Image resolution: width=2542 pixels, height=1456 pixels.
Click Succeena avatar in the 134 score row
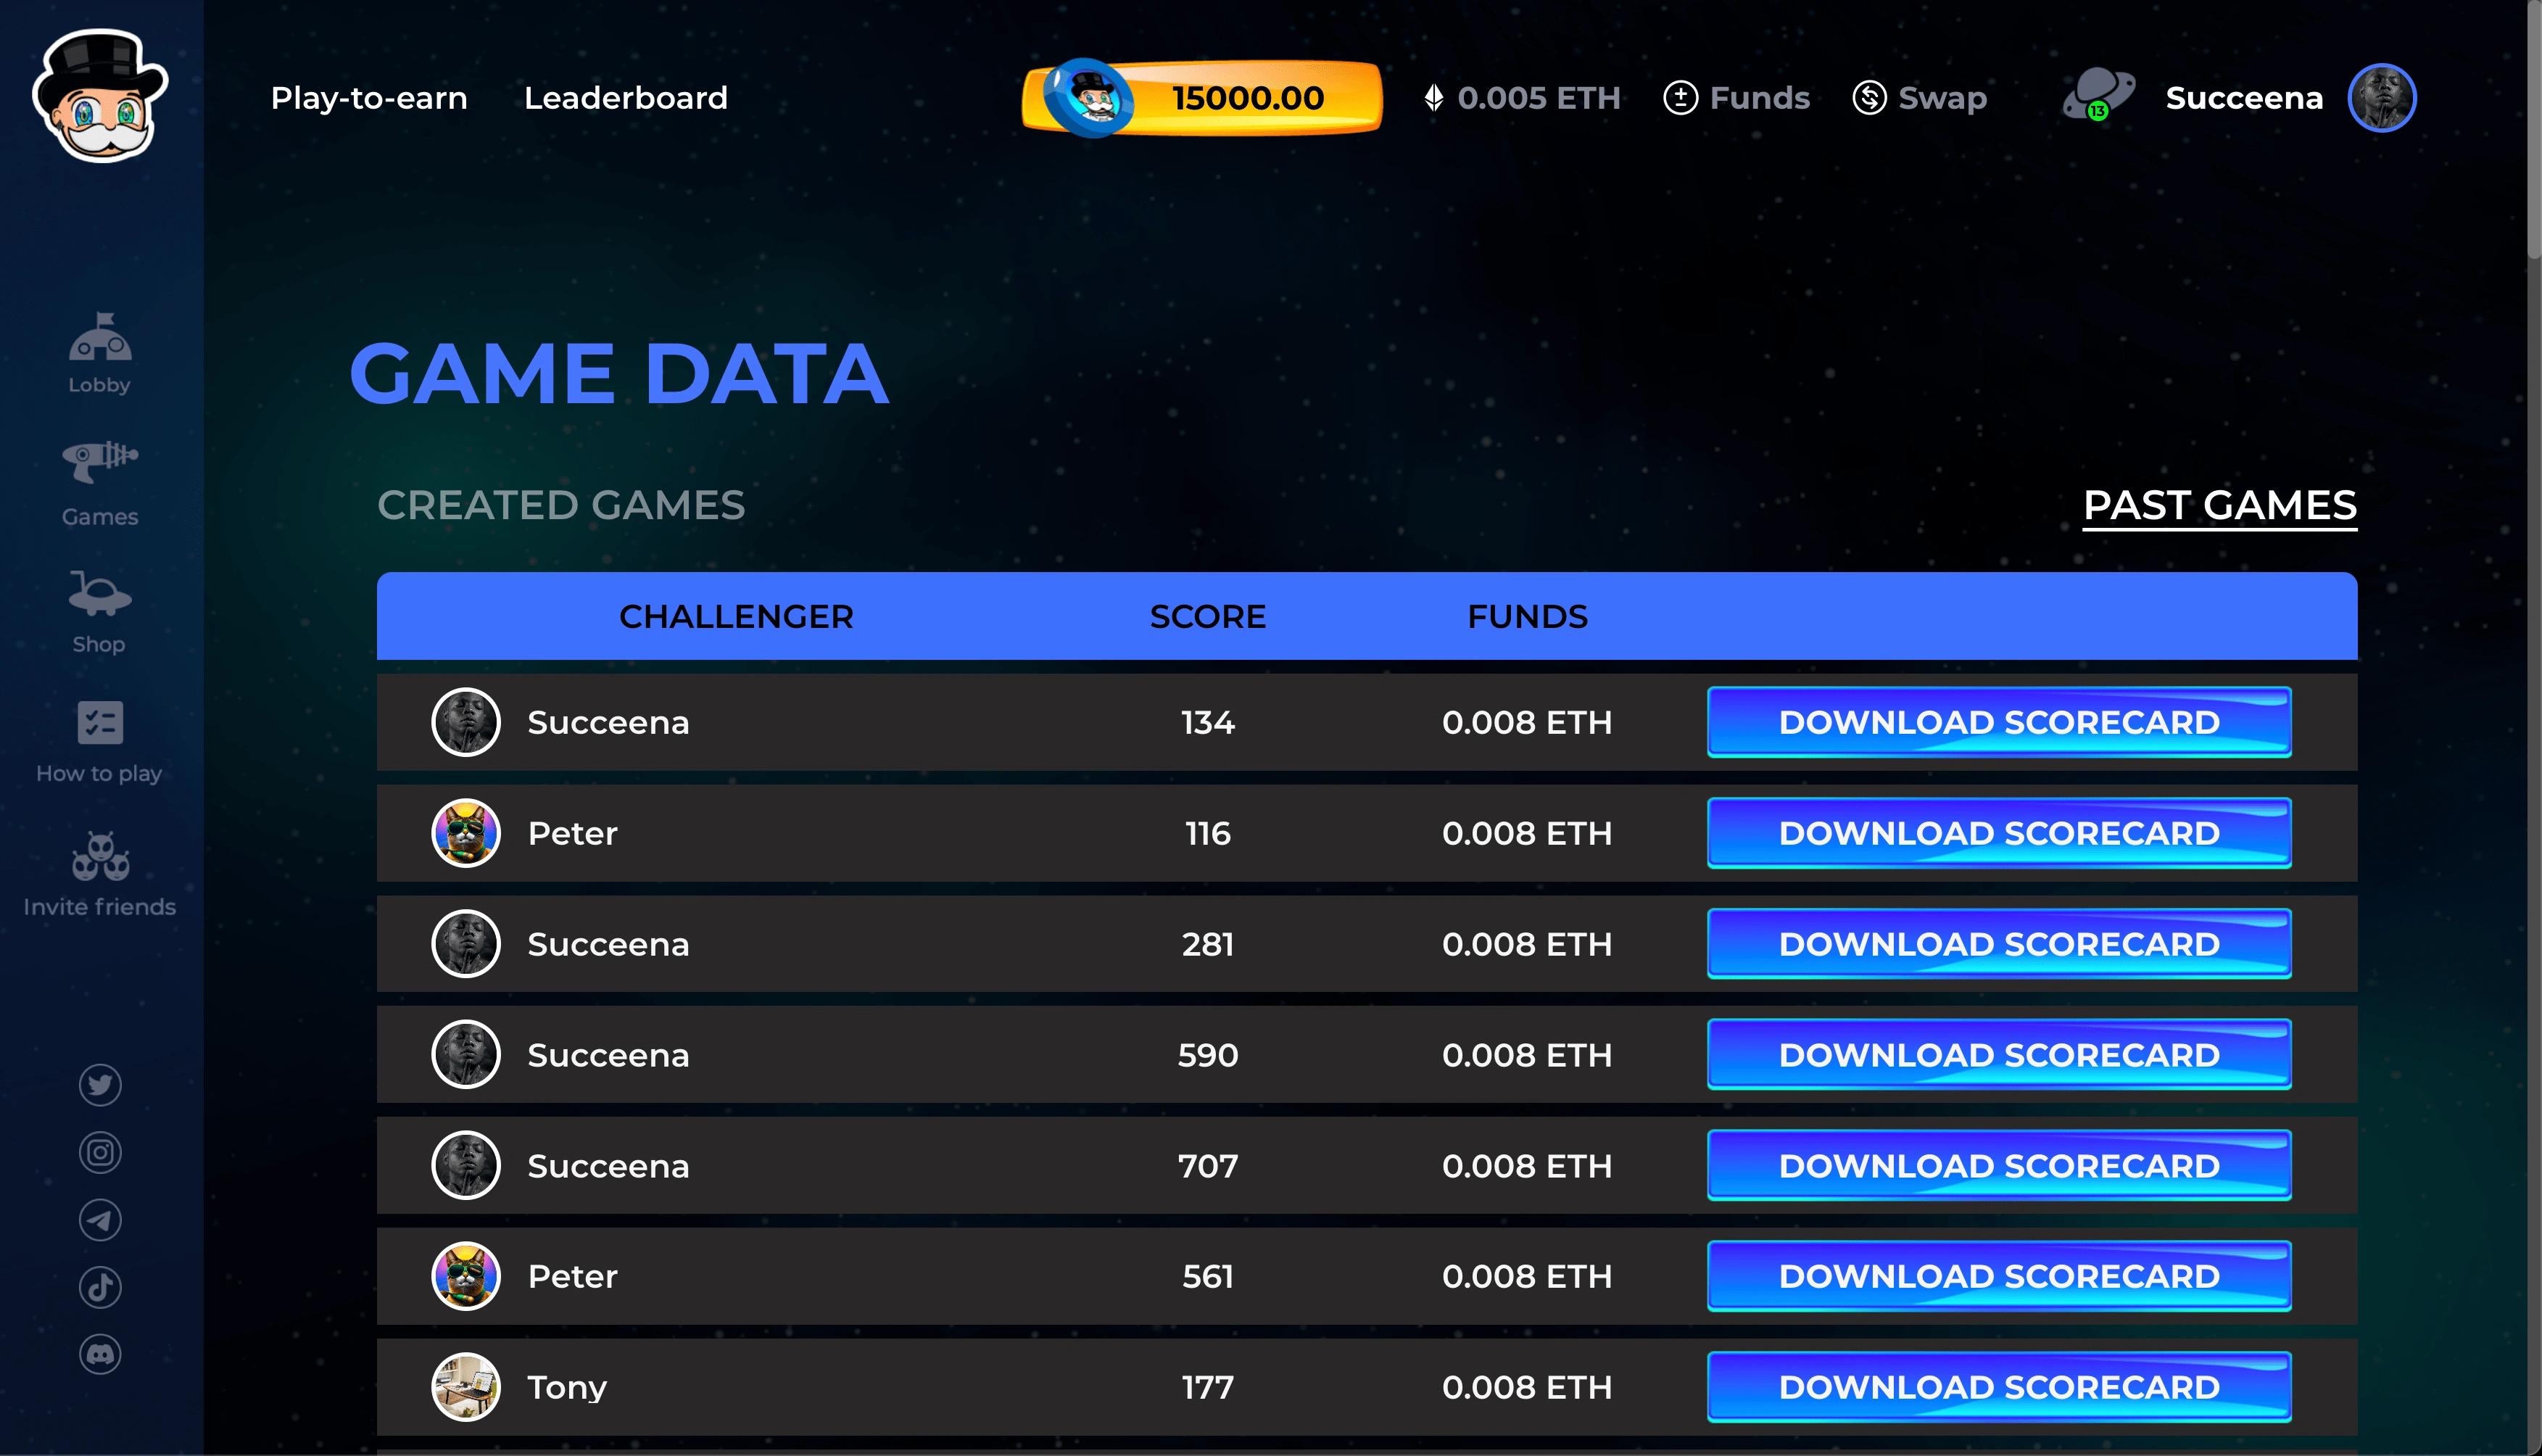tap(465, 722)
